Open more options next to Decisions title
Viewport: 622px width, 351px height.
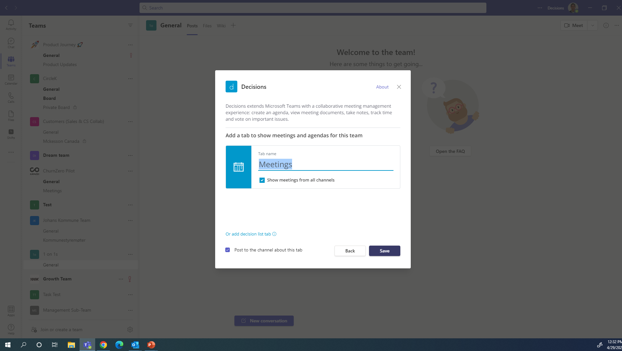click(x=539, y=8)
